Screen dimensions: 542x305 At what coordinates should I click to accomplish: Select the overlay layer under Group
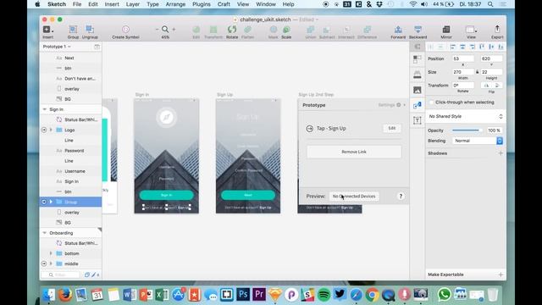pyautogui.click(x=71, y=213)
